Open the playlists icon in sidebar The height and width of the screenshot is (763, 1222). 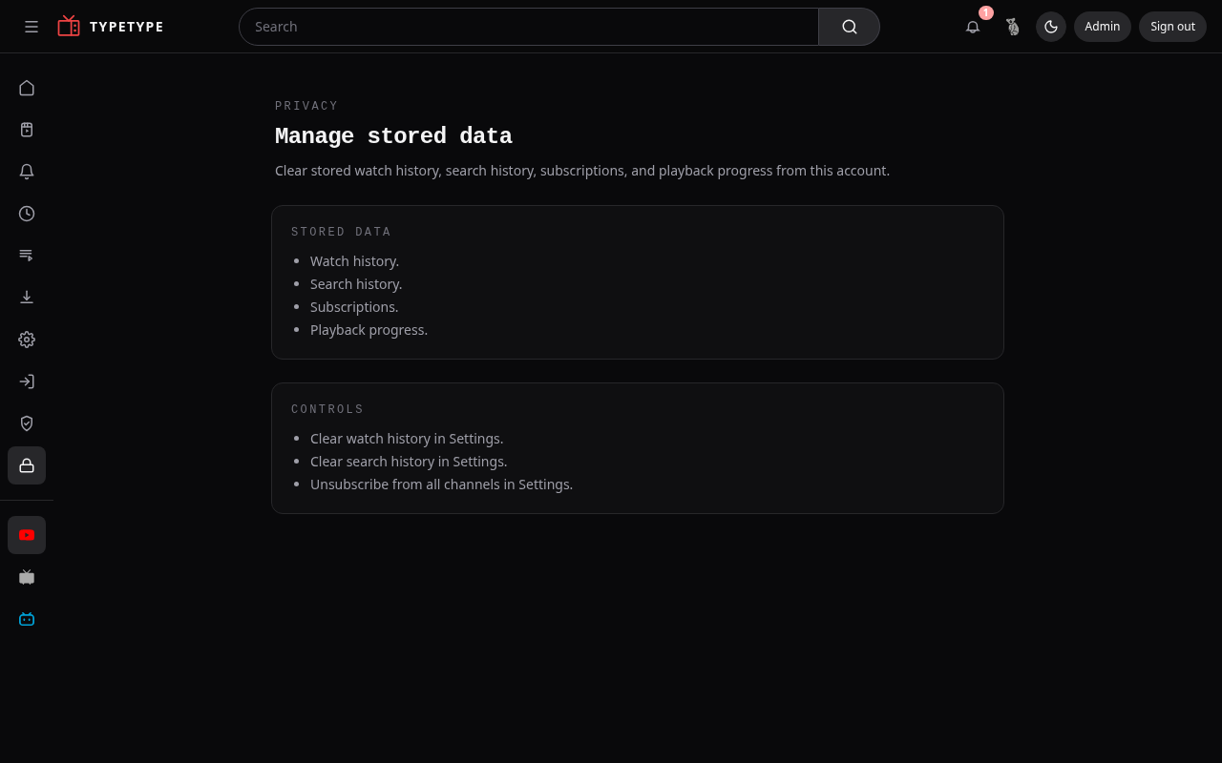coord(27,256)
